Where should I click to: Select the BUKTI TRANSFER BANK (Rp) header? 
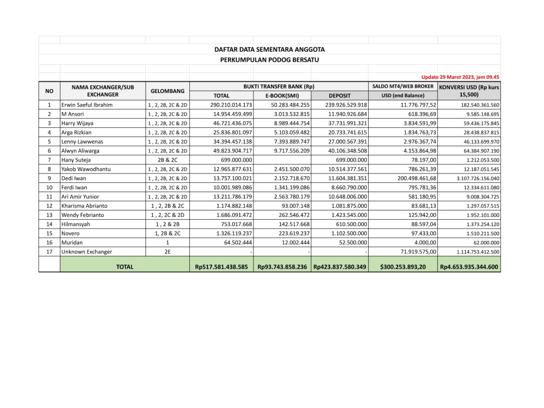pos(279,86)
